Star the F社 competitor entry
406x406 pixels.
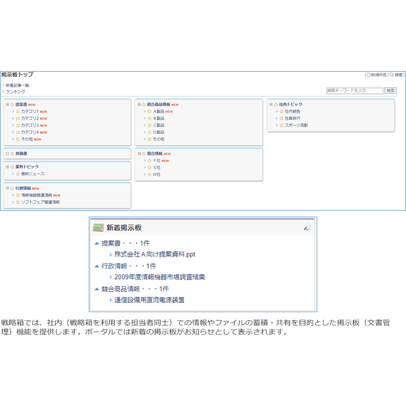(x=150, y=160)
